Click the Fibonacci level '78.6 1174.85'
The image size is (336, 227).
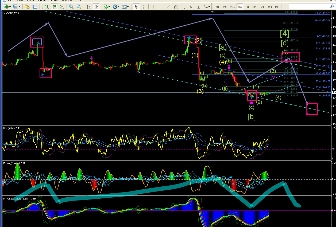click(x=323, y=49)
